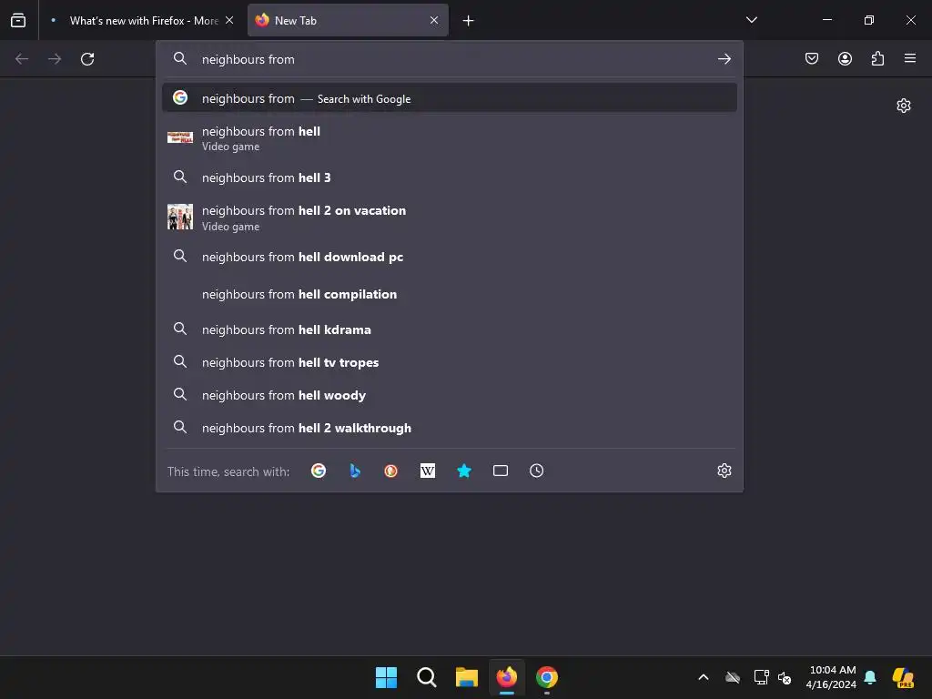Open network status tray icon
932x699 pixels.
(761, 677)
